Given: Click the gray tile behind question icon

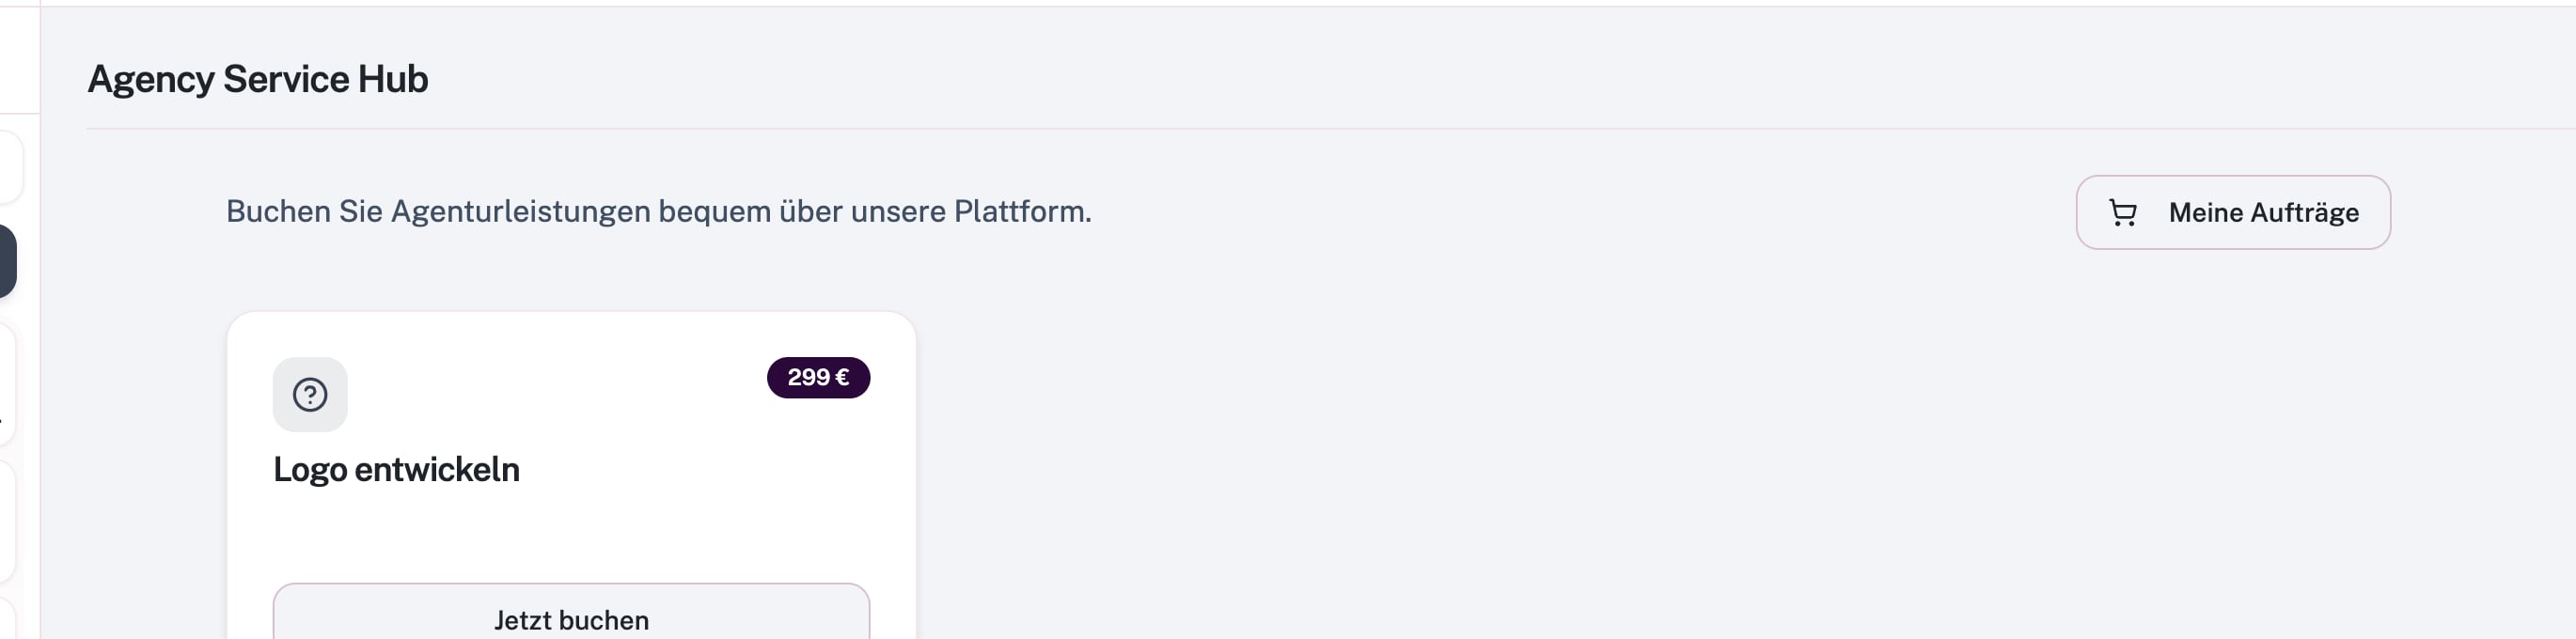Looking at the screenshot, I should pos(310,394).
